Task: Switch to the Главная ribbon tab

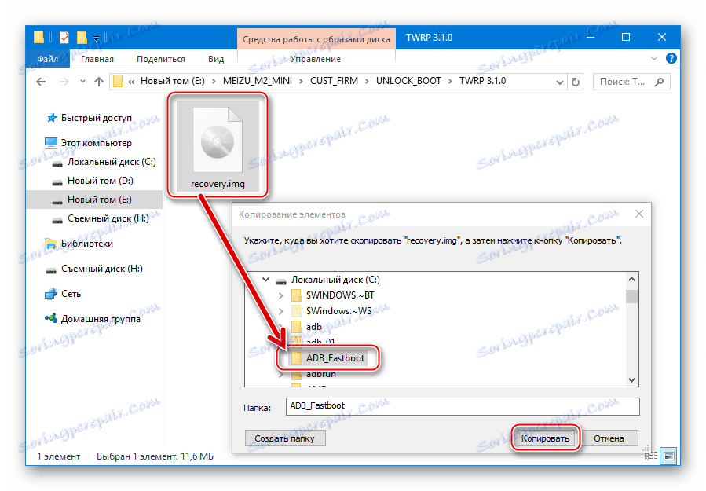Action: (97, 59)
